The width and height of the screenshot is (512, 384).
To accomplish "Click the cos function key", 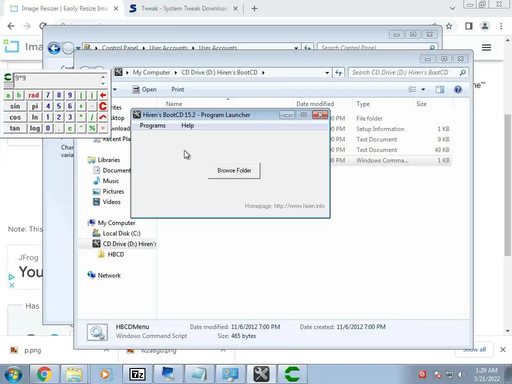I will coord(15,117).
